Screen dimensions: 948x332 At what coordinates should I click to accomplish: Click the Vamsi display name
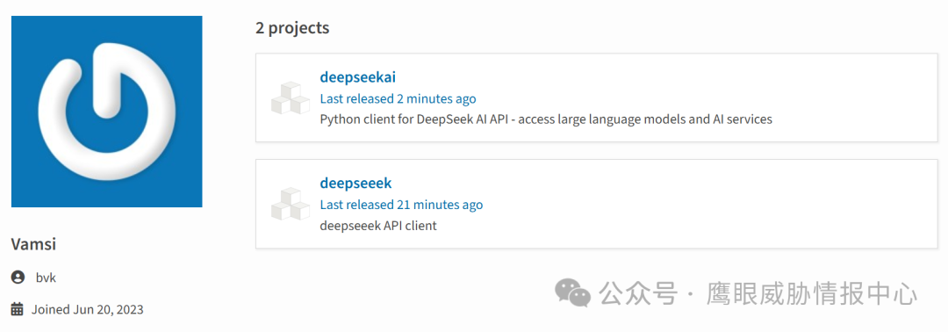pos(34,244)
